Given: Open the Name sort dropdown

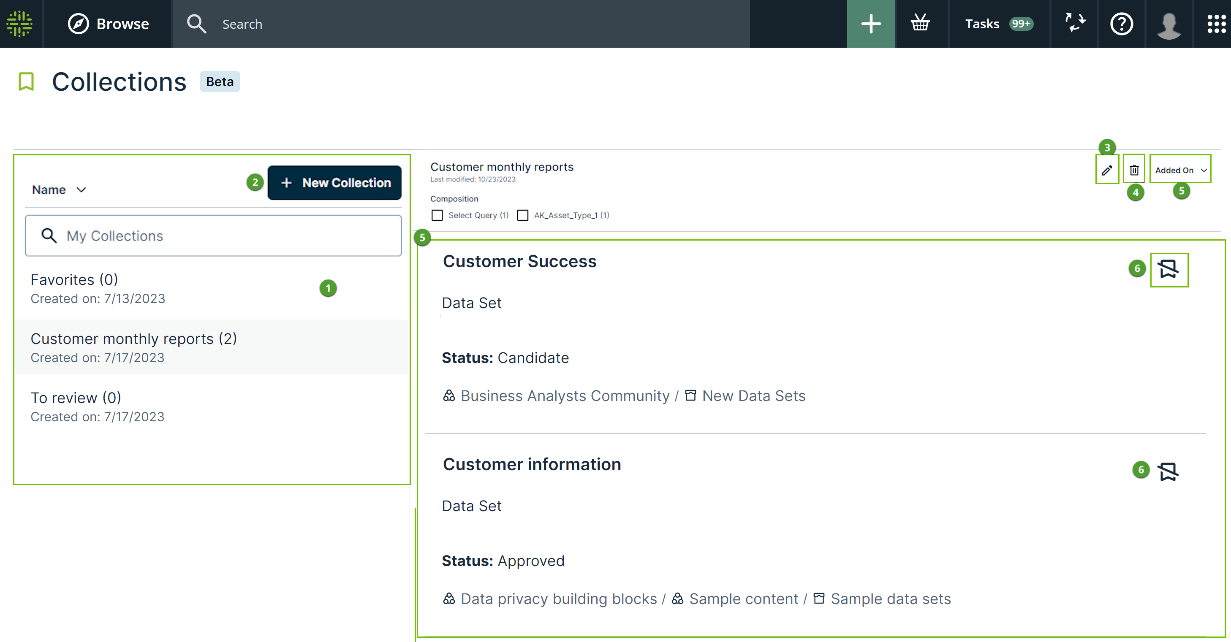Looking at the screenshot, I should pyautogui.click(x=59, y=190).
